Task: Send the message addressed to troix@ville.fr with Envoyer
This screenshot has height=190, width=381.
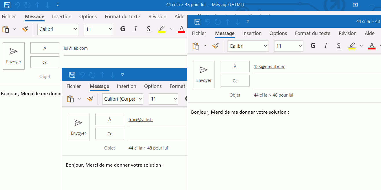Action: click(x=78, y=127)
